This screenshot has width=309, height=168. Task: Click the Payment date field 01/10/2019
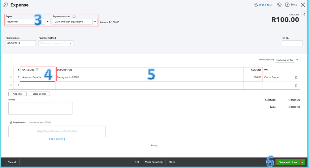click(x=21, y=43)
